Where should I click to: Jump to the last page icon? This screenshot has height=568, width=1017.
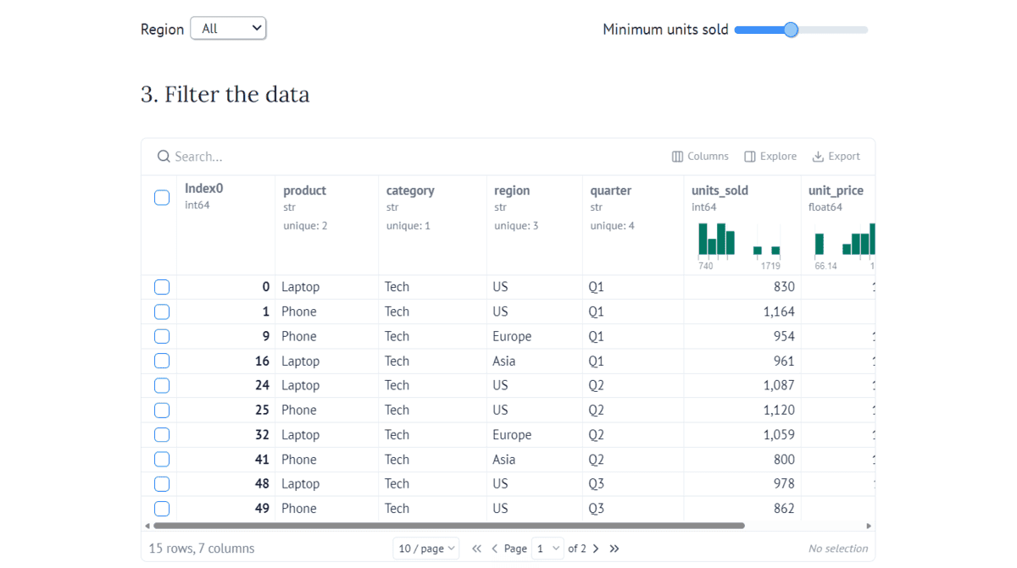(x=614, y=549)
